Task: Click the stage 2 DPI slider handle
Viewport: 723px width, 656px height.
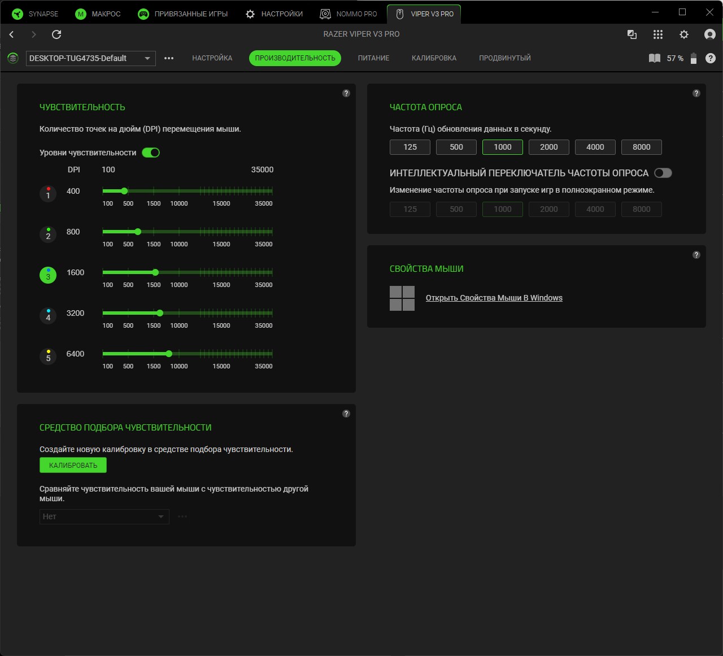Action: point(138,232)
